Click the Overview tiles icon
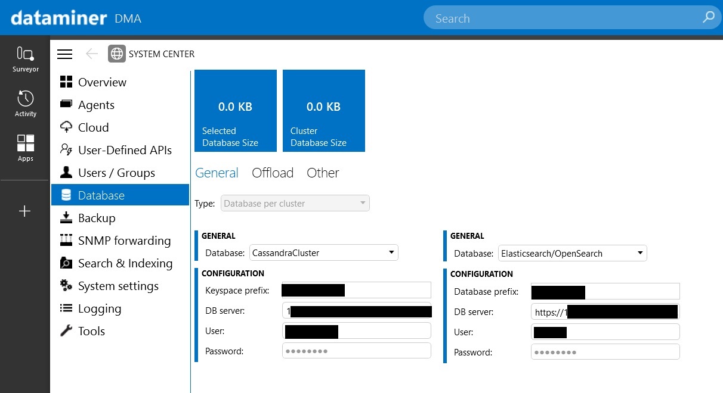This screenshot has height=393, width=723. point(66,82)
